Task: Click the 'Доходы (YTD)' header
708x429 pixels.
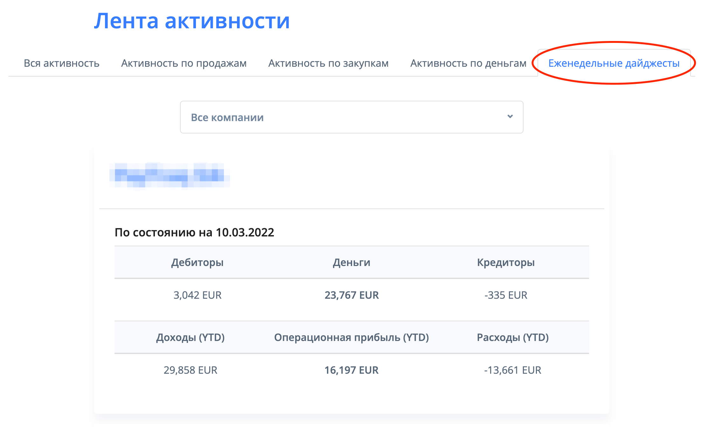Action: (x=190, y=337)
